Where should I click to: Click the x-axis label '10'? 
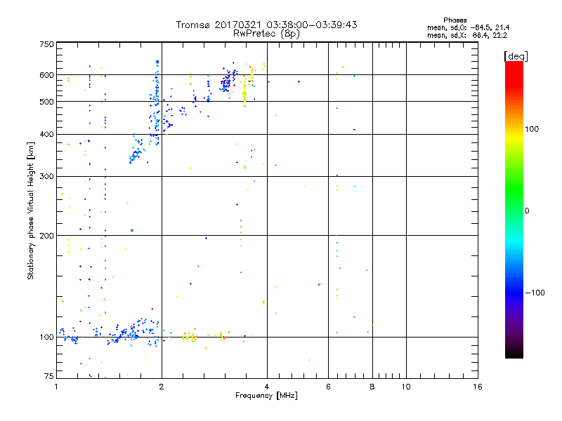[406, 387]
